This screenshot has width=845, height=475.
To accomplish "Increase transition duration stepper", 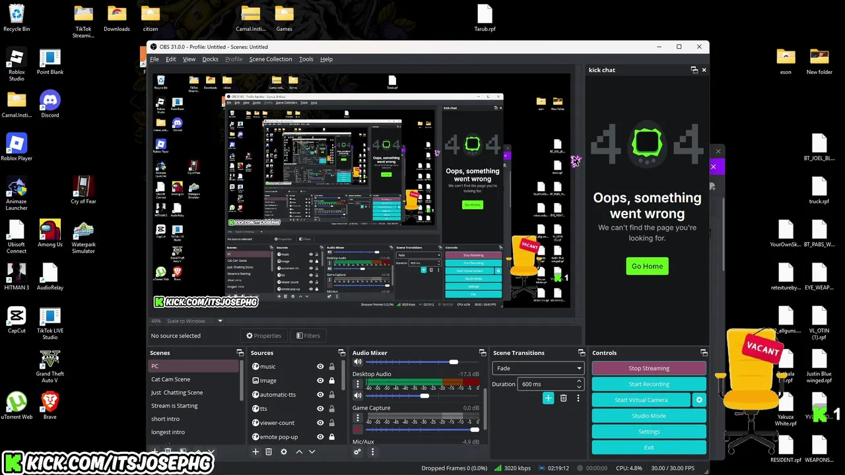I will pyautogui.click(x=579, y=381).
